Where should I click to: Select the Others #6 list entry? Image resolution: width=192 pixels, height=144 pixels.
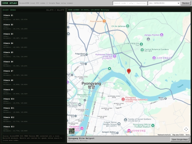(x=33, y=64)
